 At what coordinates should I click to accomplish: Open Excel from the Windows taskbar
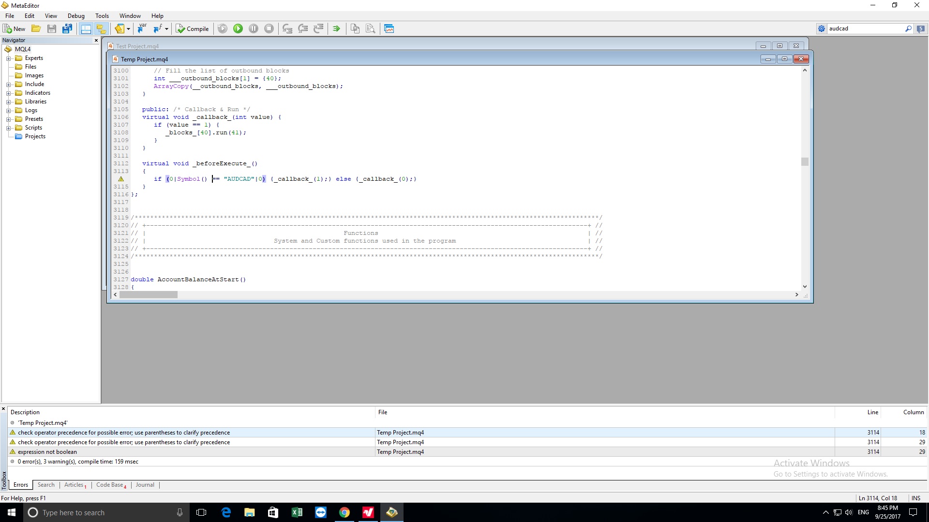297,512
